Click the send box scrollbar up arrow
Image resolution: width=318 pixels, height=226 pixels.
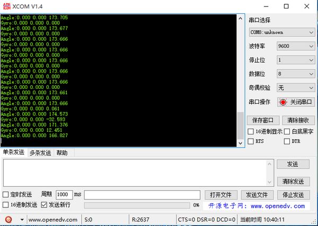coord(270,164)
